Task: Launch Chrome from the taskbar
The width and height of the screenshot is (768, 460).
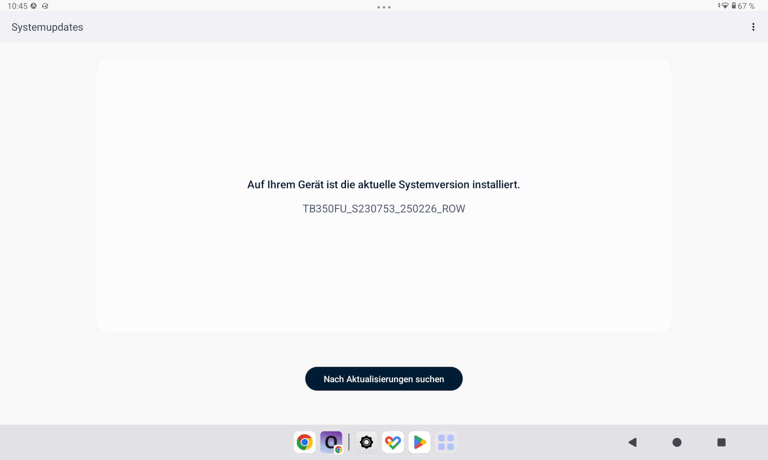Action: [304, 442]
